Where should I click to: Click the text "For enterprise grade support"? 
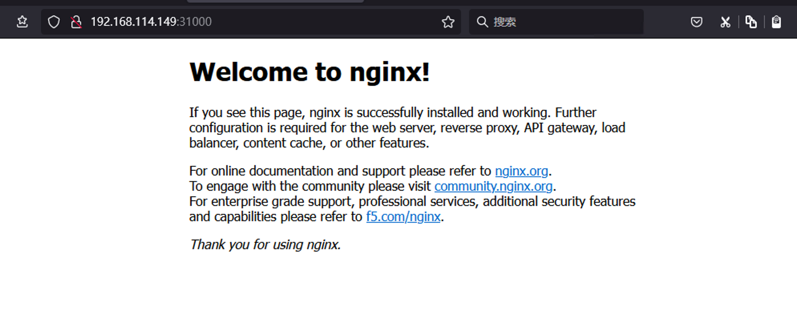(271, 201)
